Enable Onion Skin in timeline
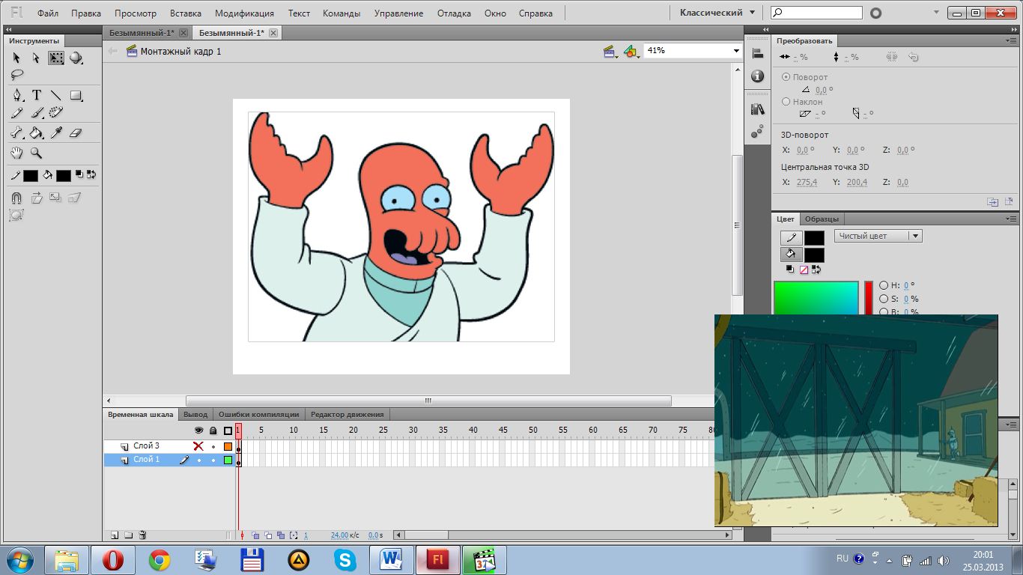The image size is (1023, 575). click(255, 535)
